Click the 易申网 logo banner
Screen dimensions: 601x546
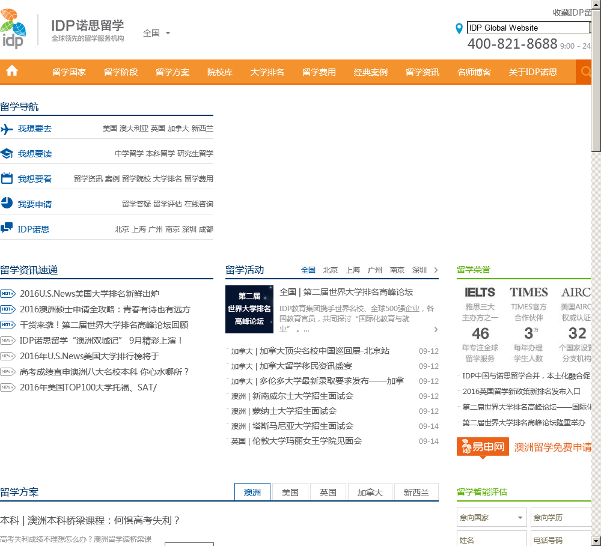(x=483, y=447)
